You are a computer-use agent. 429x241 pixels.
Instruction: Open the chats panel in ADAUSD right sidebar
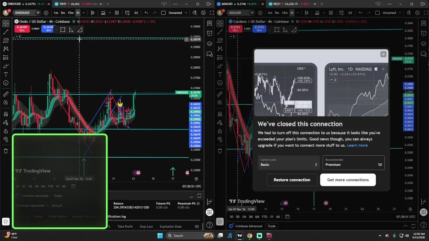[x=424, y=54]
